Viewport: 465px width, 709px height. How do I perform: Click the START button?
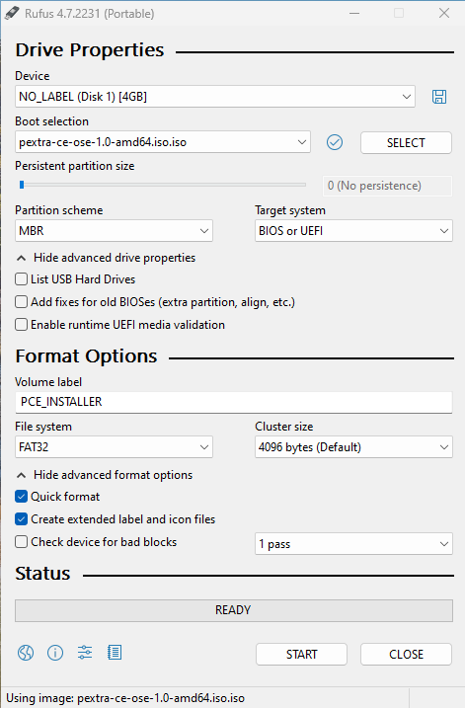(301, 655)
